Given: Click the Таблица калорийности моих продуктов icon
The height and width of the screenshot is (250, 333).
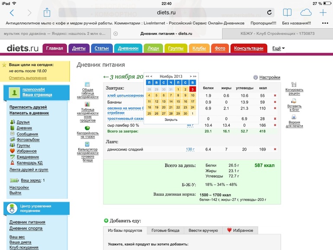Looking at the screenshot, I should [87, 104].
